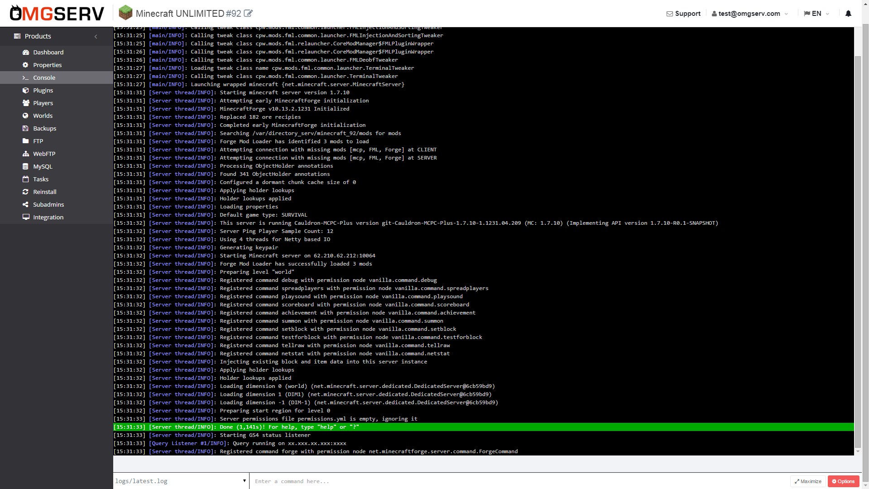Click the Plugins cube icon
Viewport: 869px width, 489px height.
(x=26, y=90)
